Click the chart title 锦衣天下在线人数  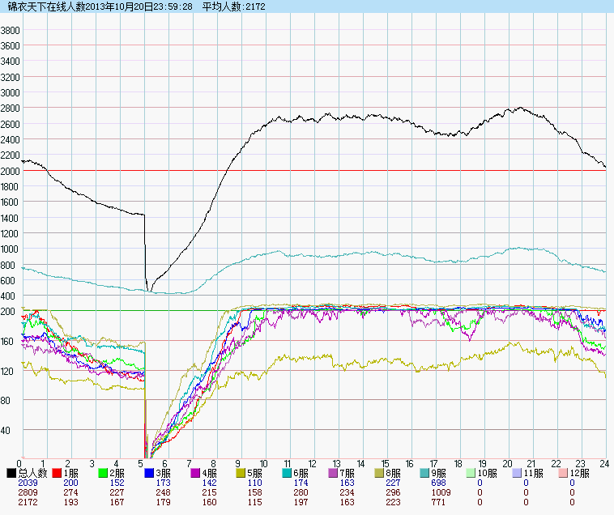pyautogui.click(x=46, y=6)
